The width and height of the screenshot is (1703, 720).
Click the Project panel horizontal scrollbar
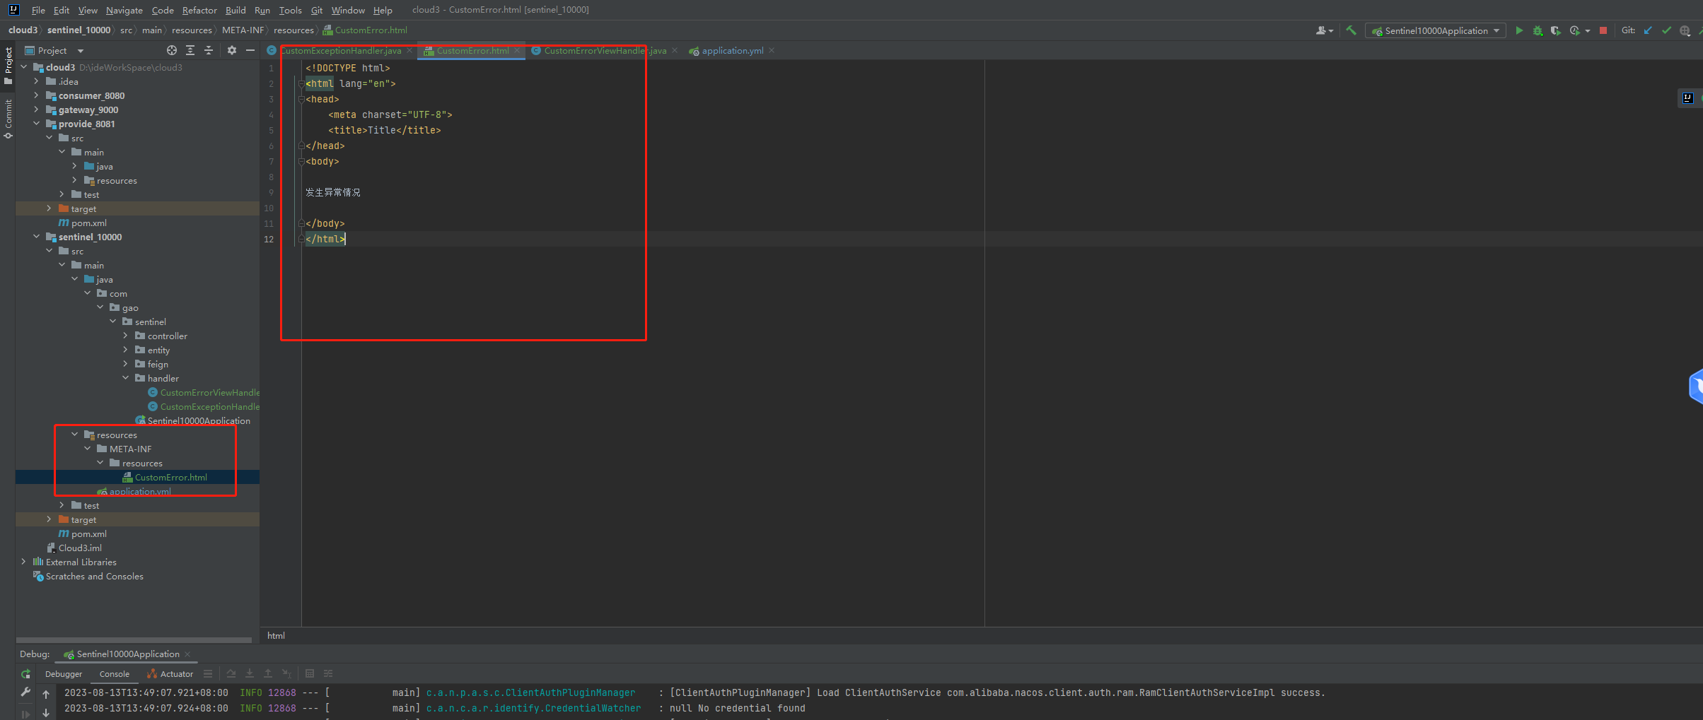pos(134,640)
